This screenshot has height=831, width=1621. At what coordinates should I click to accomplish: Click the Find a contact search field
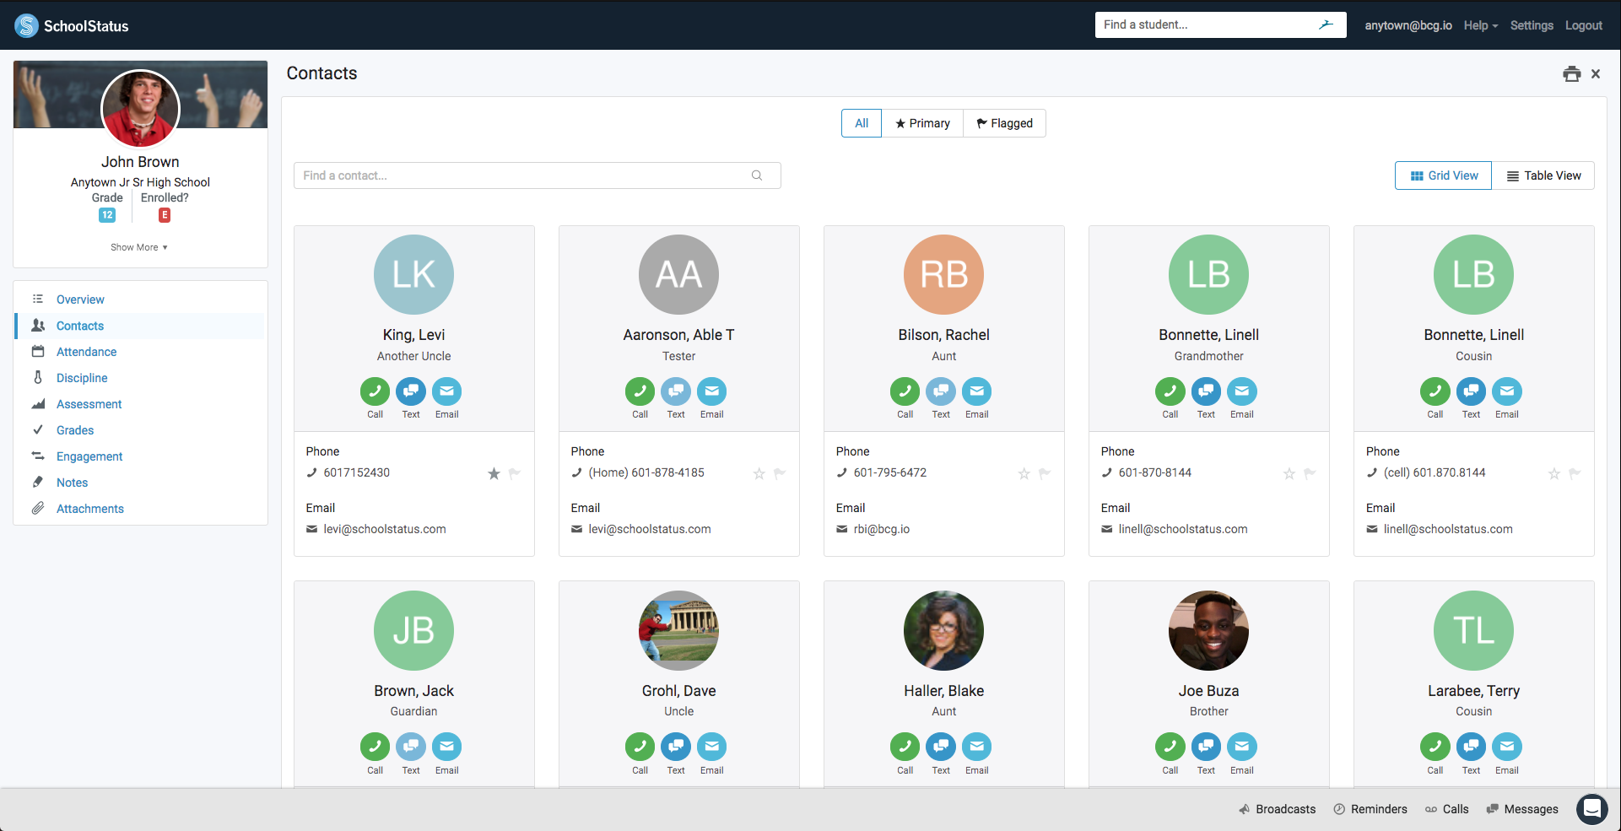click(x=523, y=175)
